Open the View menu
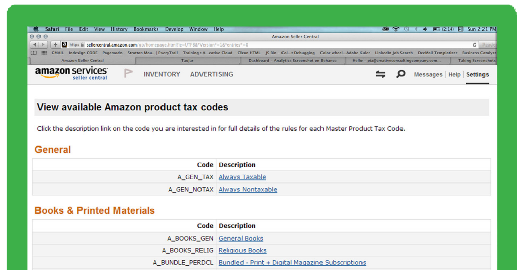Viewport: 523px width, 275px height. [x=99, y=29]
